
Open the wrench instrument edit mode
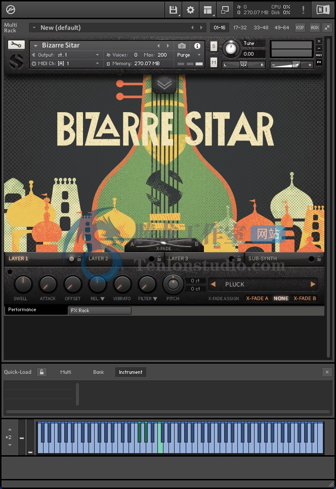(16, 45)
